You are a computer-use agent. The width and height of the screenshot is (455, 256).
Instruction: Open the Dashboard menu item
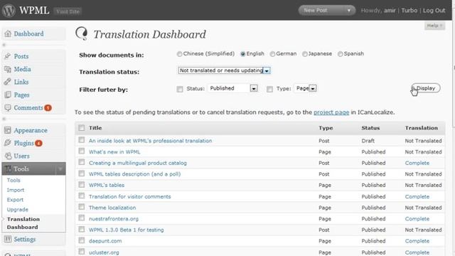click(28, 33)
